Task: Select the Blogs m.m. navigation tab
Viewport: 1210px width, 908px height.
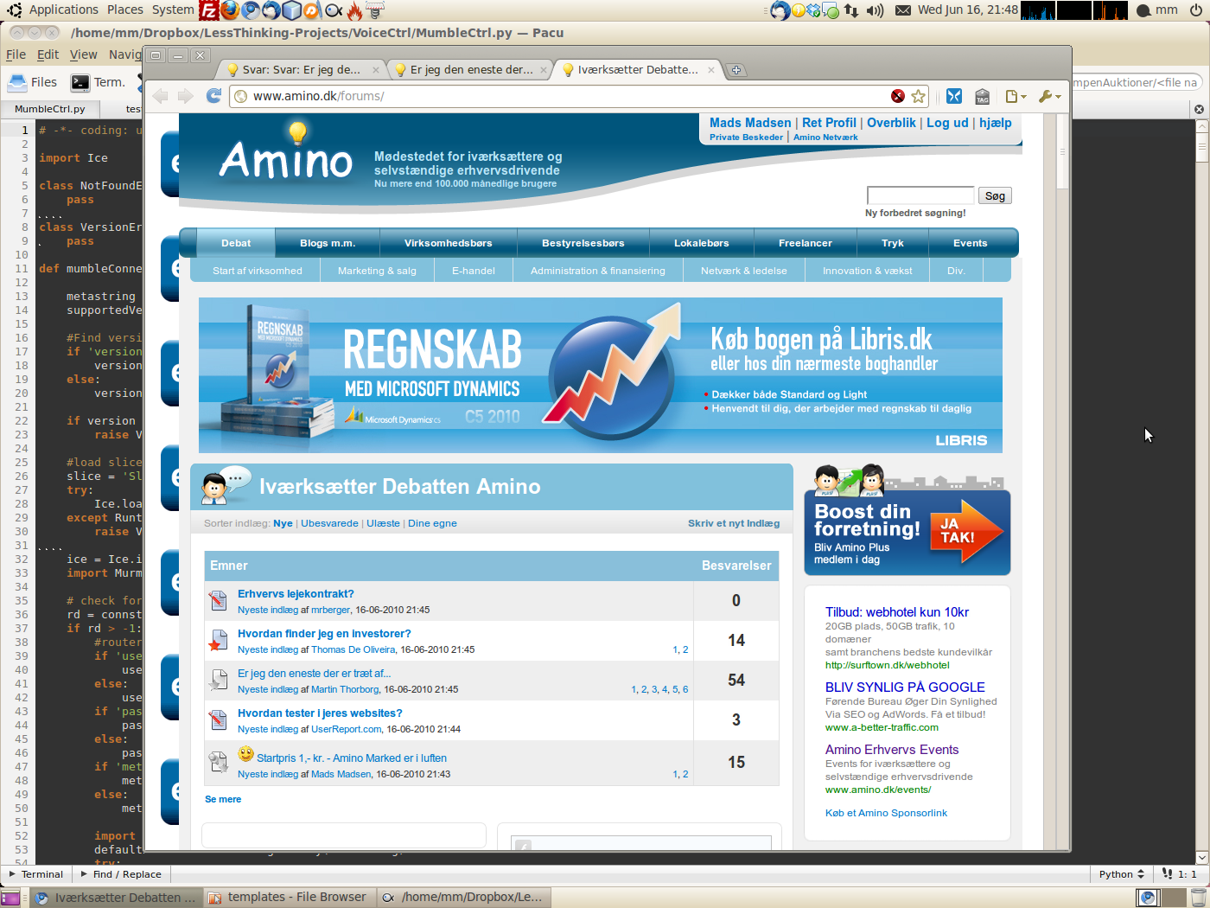Action: click(328, 243)
